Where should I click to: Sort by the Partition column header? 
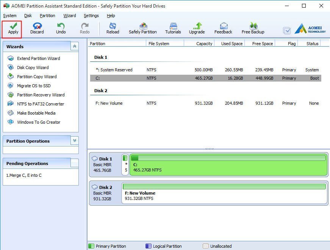pos(117,44)
